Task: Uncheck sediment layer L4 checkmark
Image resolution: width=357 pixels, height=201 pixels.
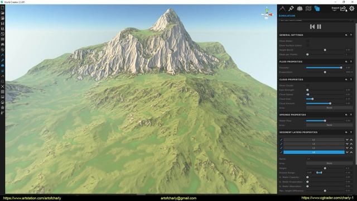Action: click(281, 152)
